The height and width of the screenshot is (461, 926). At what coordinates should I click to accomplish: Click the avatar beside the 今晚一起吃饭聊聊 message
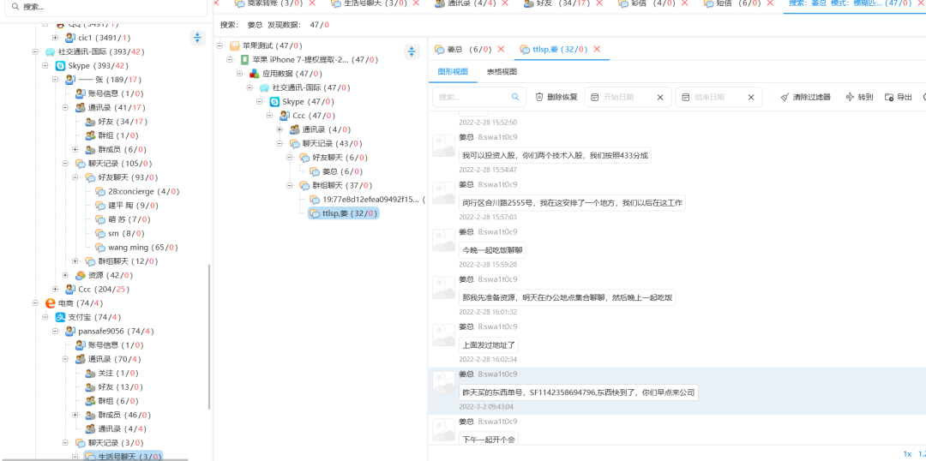(x=443, y=240)
